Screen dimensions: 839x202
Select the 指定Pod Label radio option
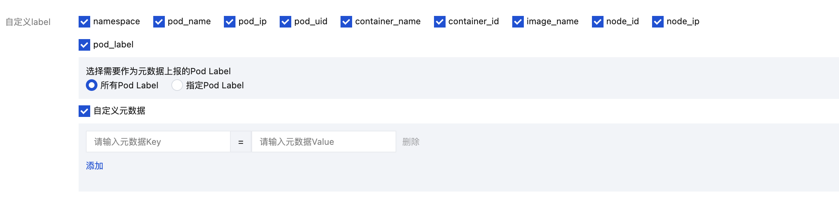coord(177,85)
